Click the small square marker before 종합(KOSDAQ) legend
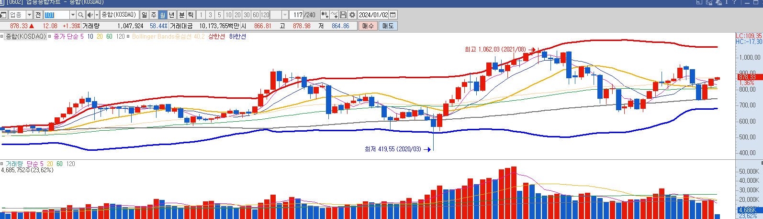The width and height of the screenshot is (763, 219). click(x=2, y=36)
